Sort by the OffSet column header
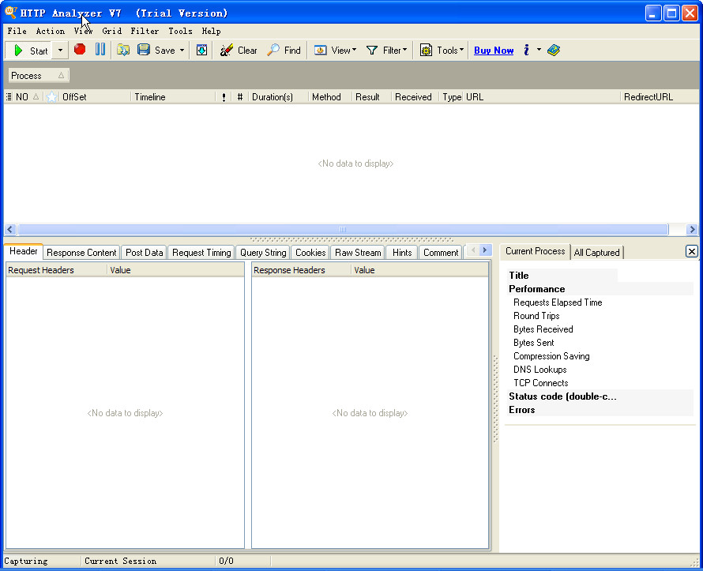 pyautogui.click(x=95, y=97)
